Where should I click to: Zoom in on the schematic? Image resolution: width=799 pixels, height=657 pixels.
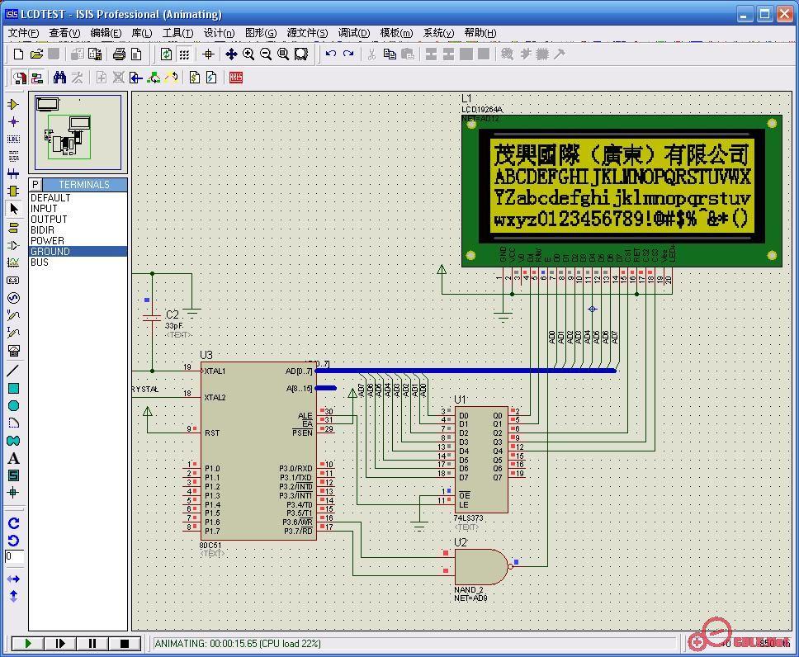(x=248, y=54)
